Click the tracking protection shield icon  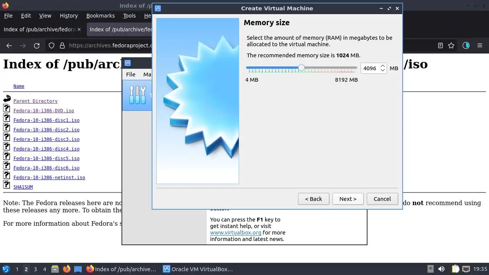(x=52, y=45)
